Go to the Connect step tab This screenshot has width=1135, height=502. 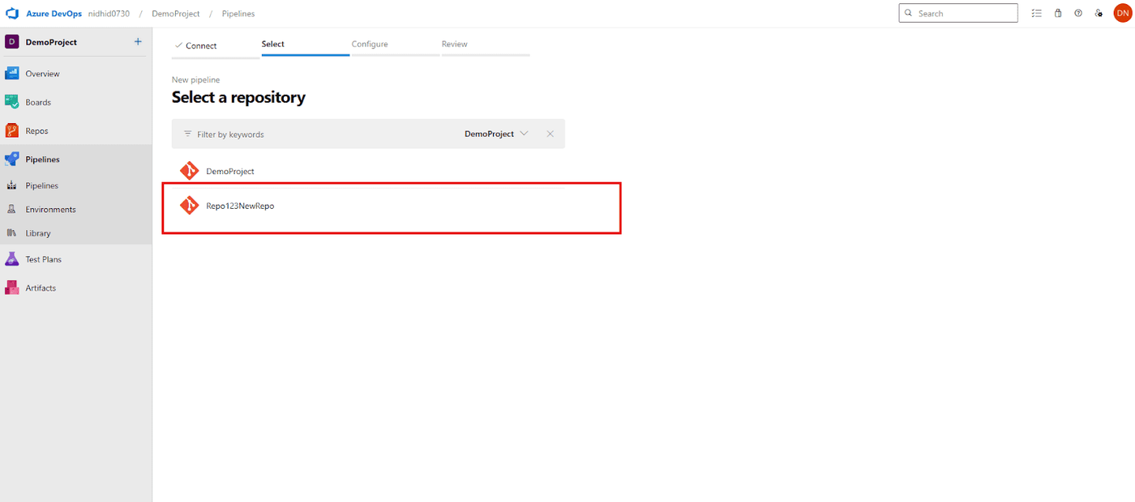pos(215,46)
